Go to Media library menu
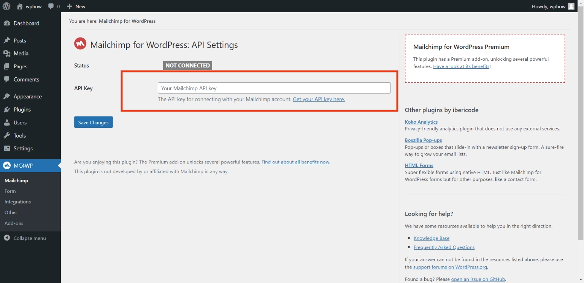Image resolution: width=584 pixels, height=283 pixels. tap(30, 53)
